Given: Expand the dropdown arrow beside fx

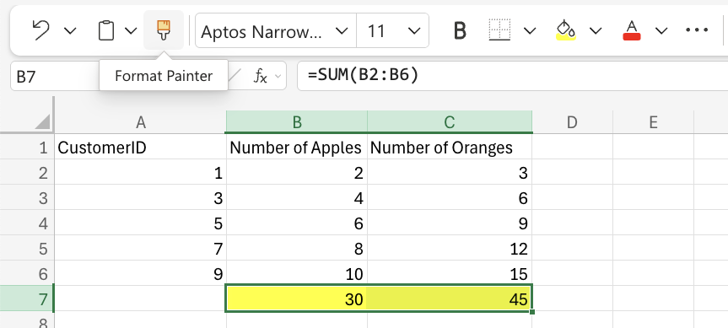Looking at the screenshot, I should (x=278, y=76).
